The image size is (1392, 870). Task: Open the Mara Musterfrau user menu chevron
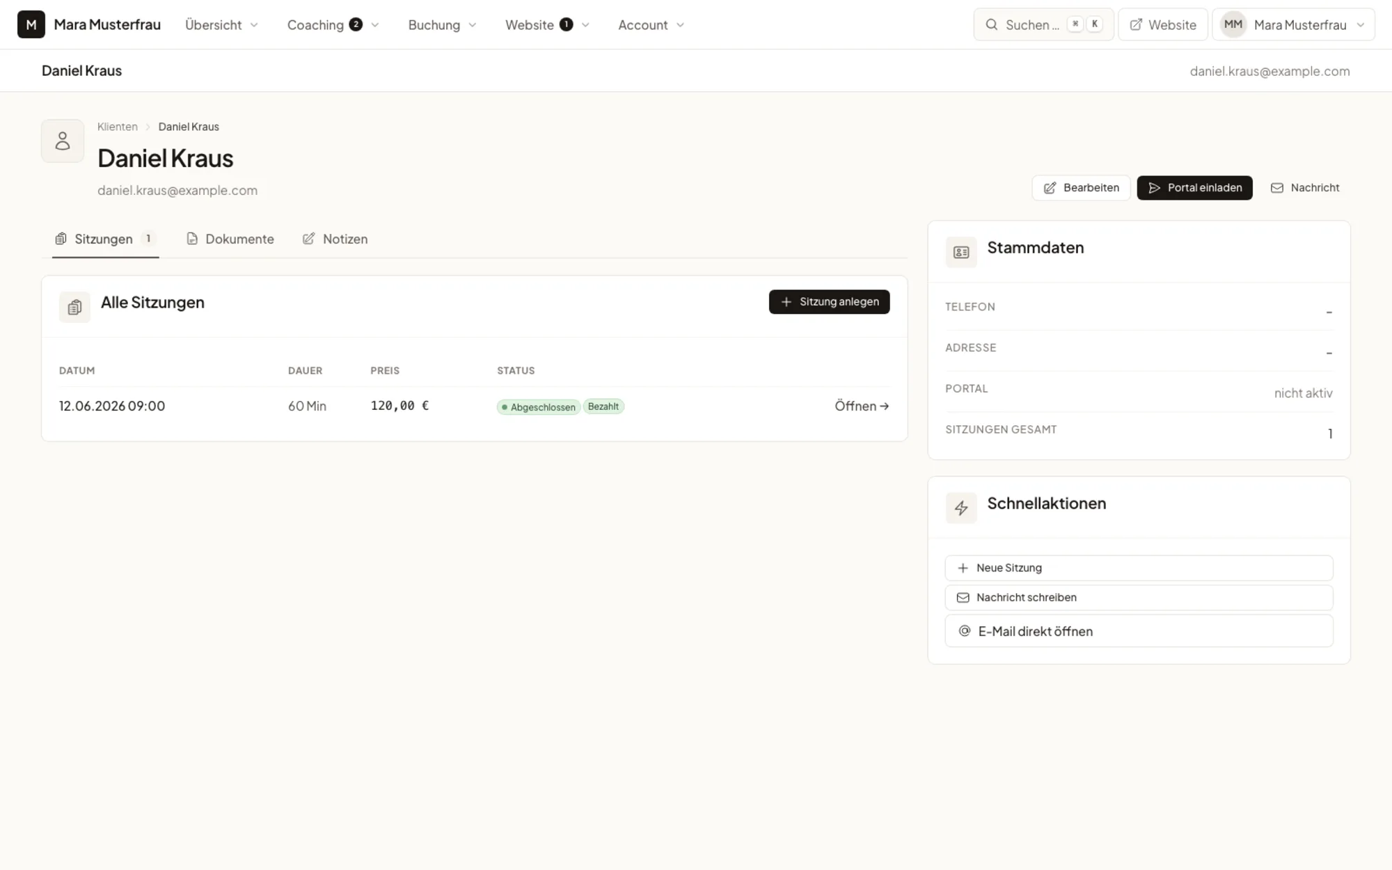(x=1361, y=25)
